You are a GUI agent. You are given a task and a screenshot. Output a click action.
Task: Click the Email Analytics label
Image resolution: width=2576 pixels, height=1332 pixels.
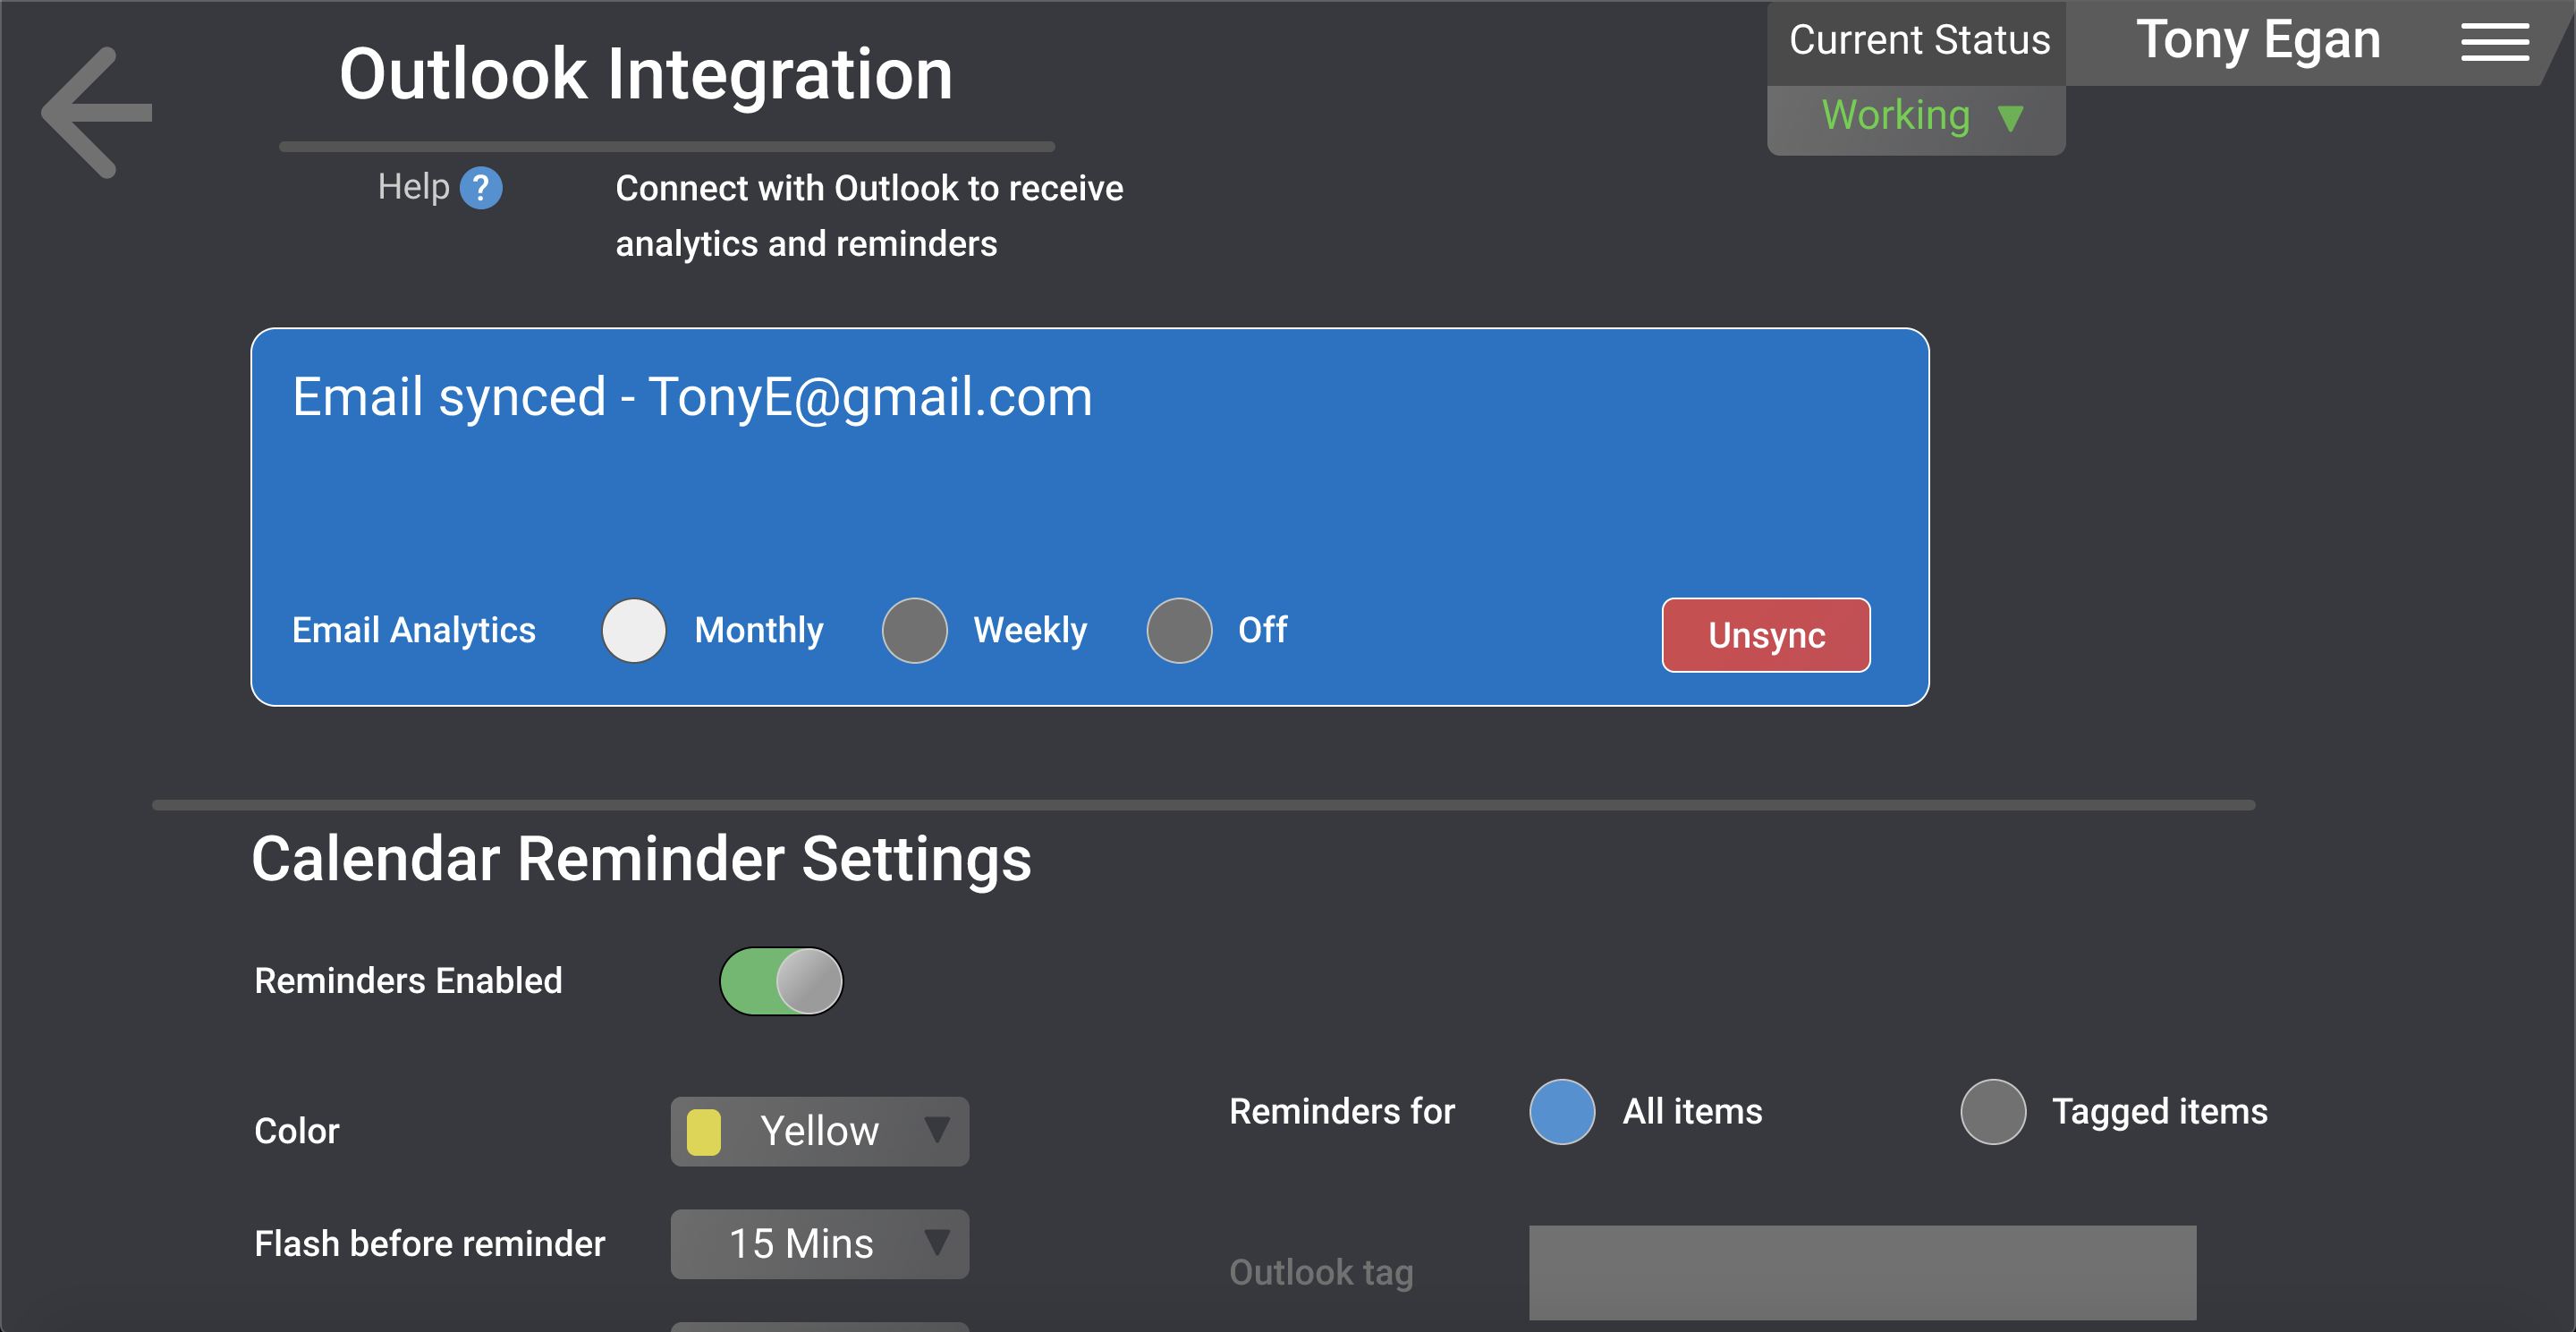coord(414,631)
